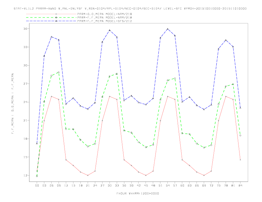
Task: Click y-axis tick label 21
Action: [x=25, y=120]
